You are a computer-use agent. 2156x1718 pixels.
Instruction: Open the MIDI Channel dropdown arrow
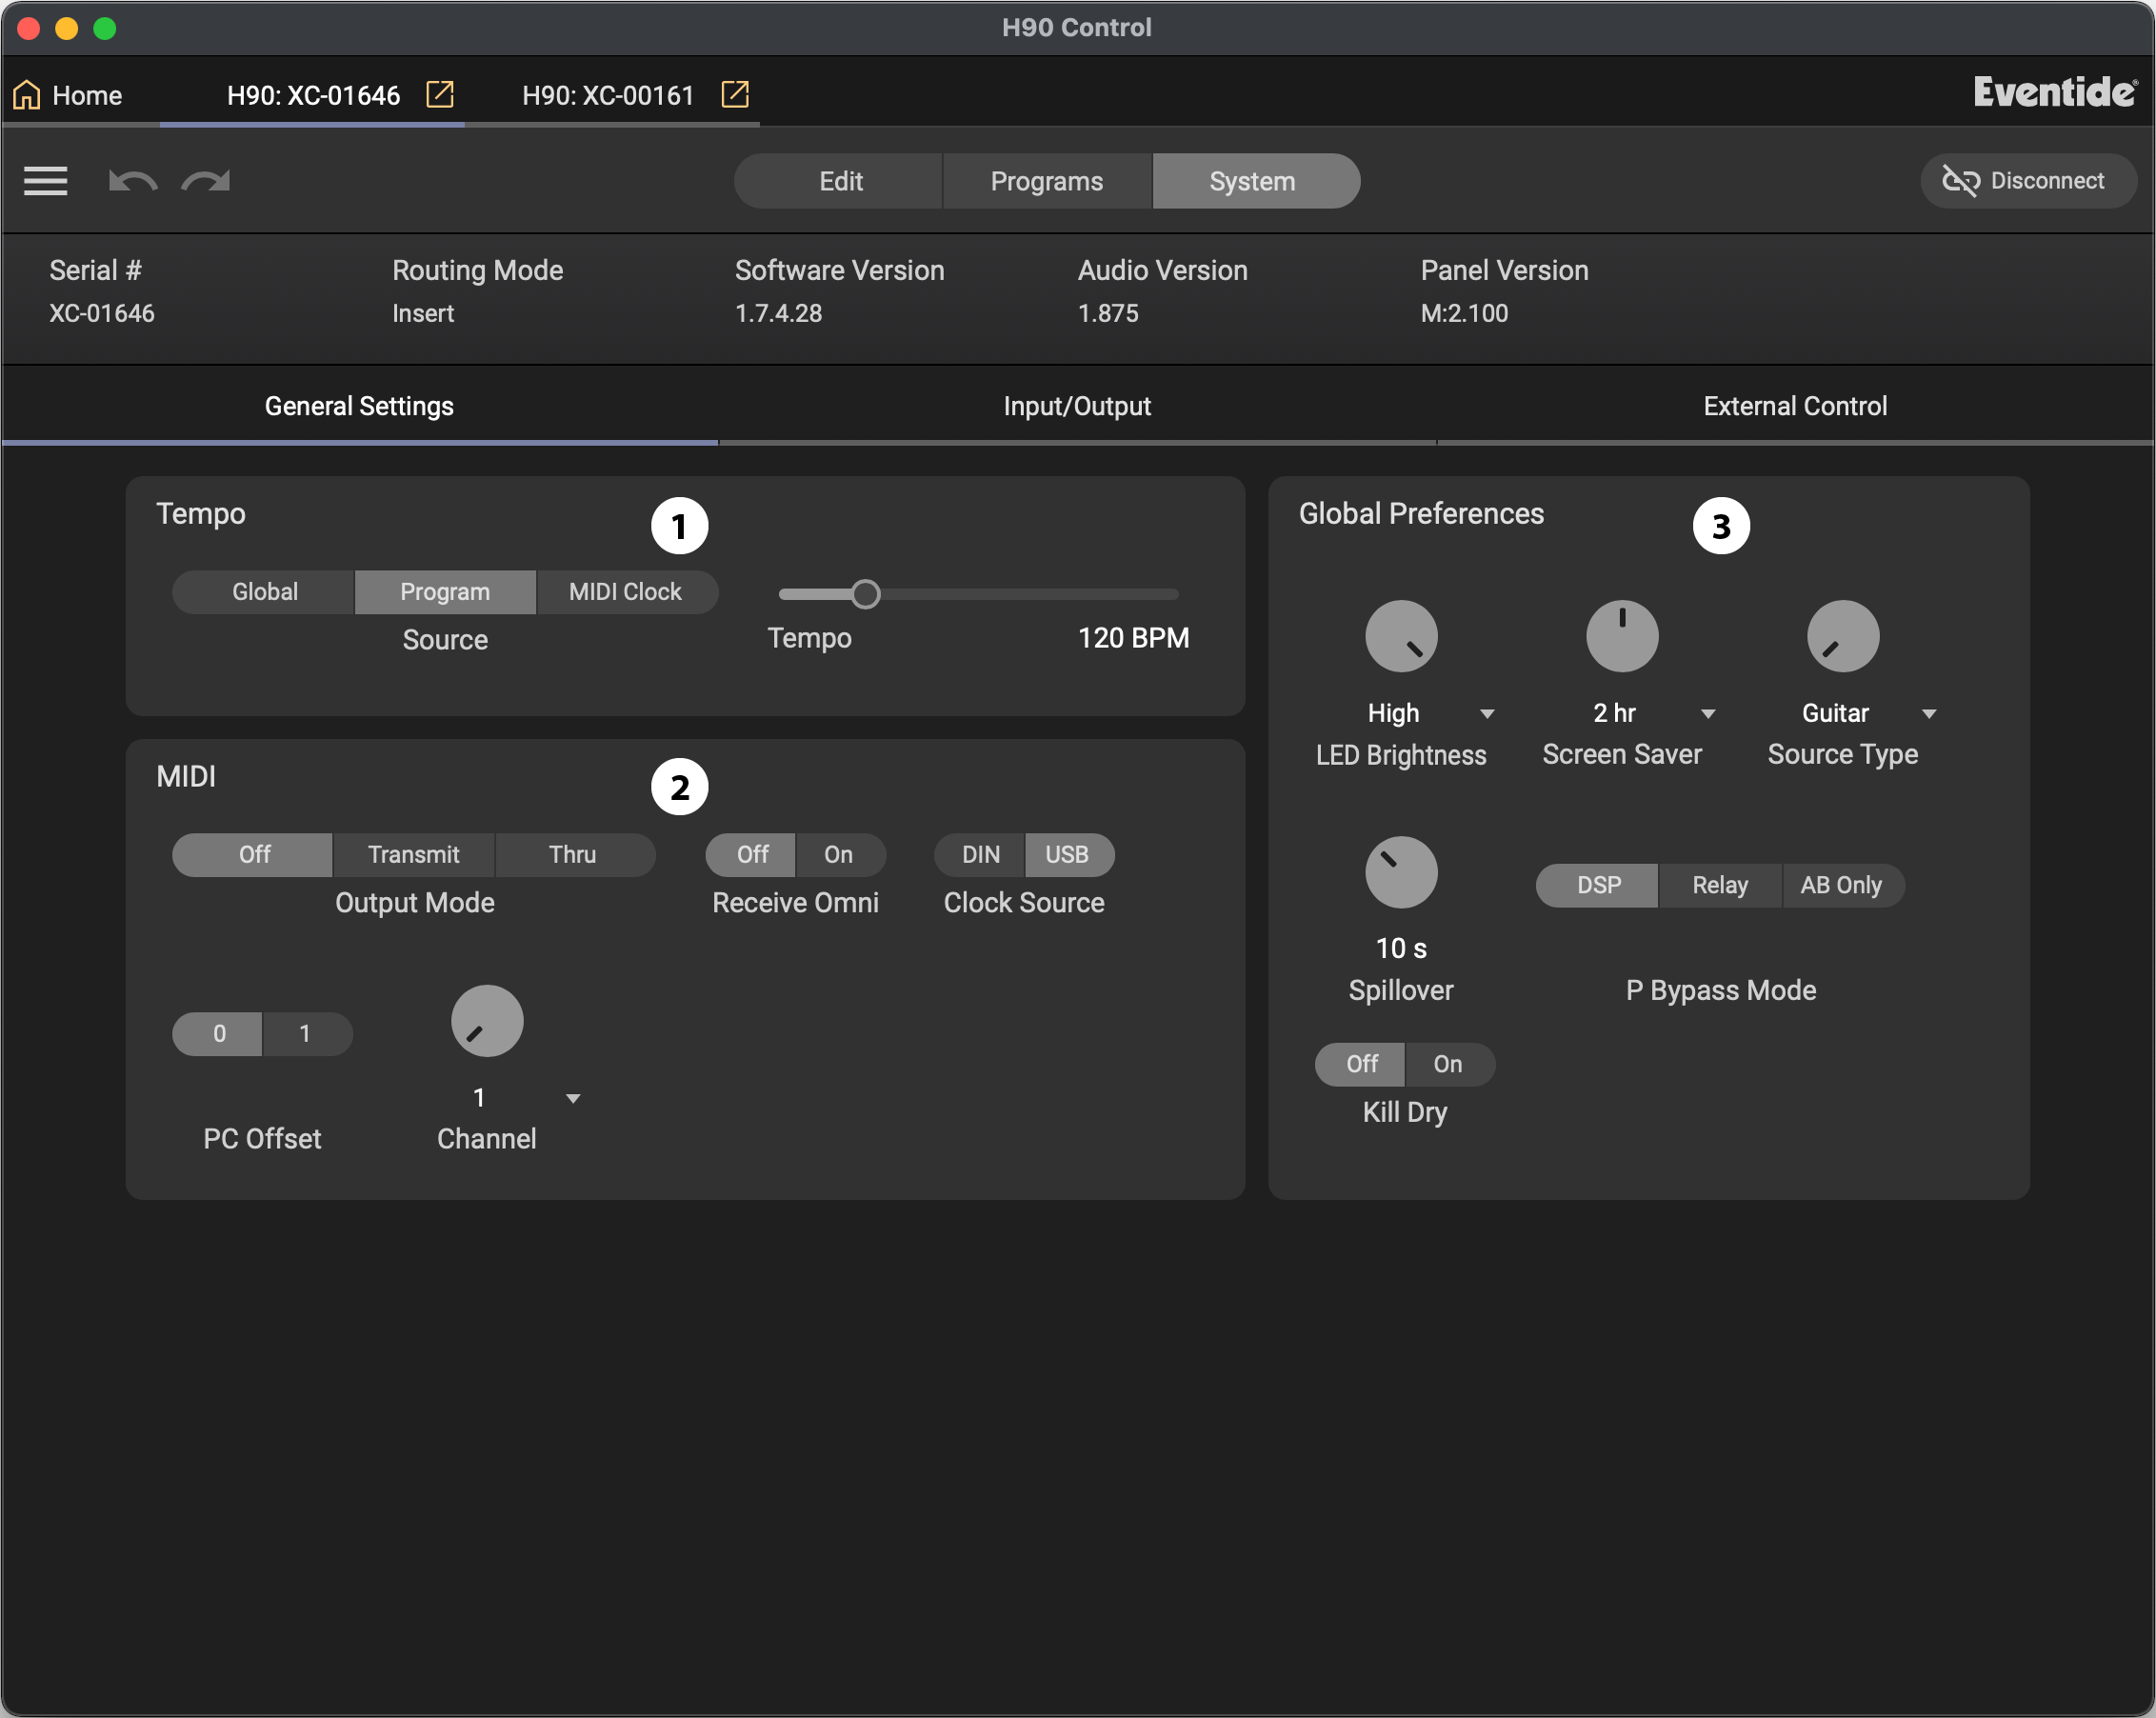click(x=573, y=1099)
